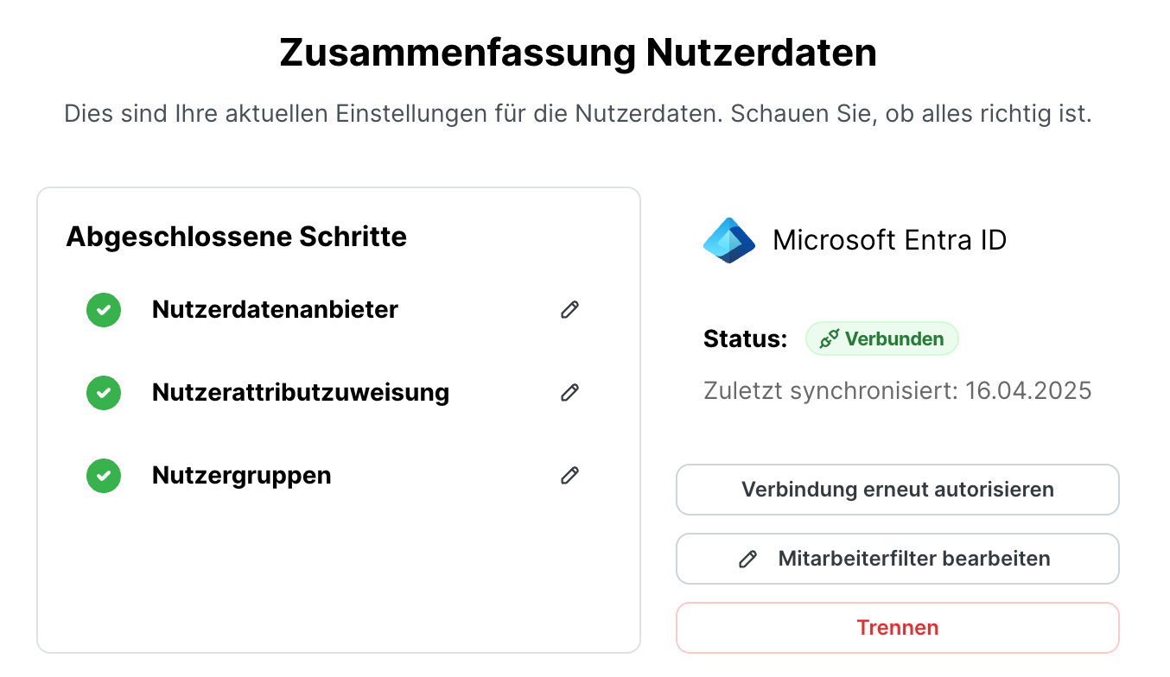Click the pencil icon in Mitarbeiterfilter bearbeiten

[x=747, y=559]
